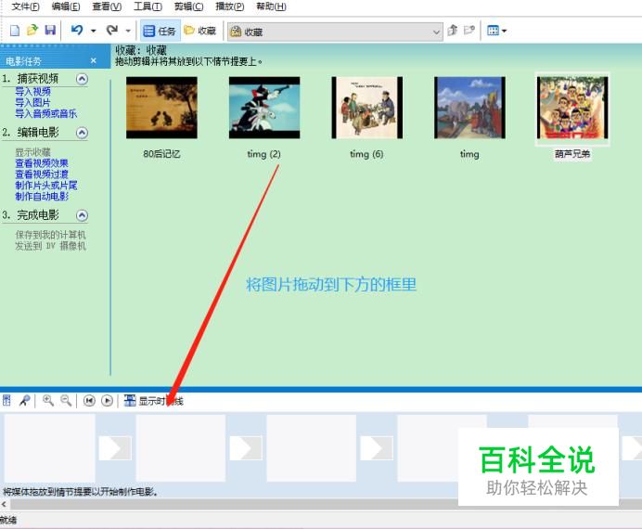Click the Redo arrow icon
This screenshot has height=529, width=642.
[x=111, y=31]
